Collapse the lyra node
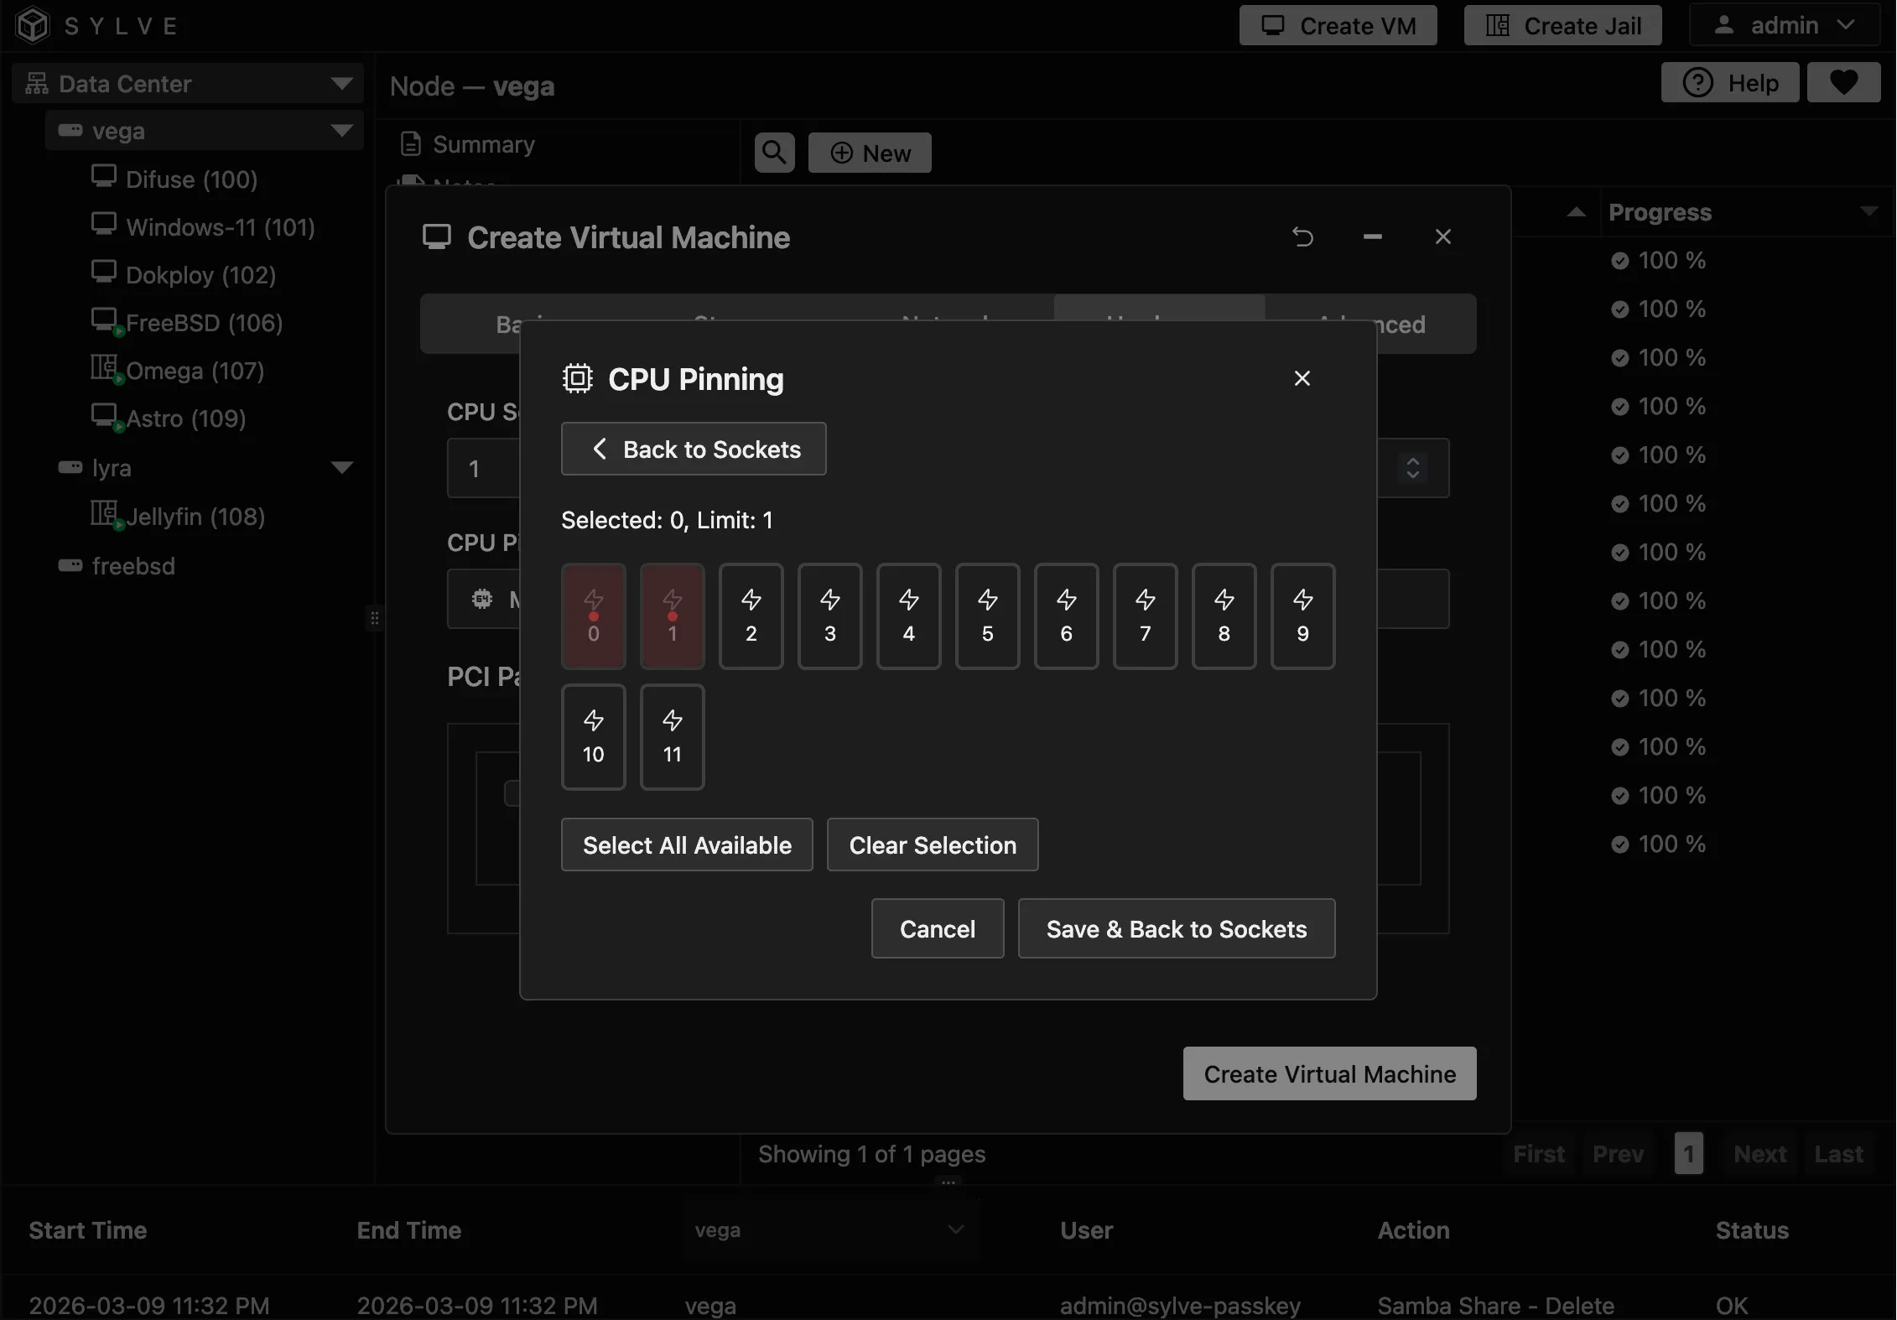The image size is (1897, 1320). [341, 467]
